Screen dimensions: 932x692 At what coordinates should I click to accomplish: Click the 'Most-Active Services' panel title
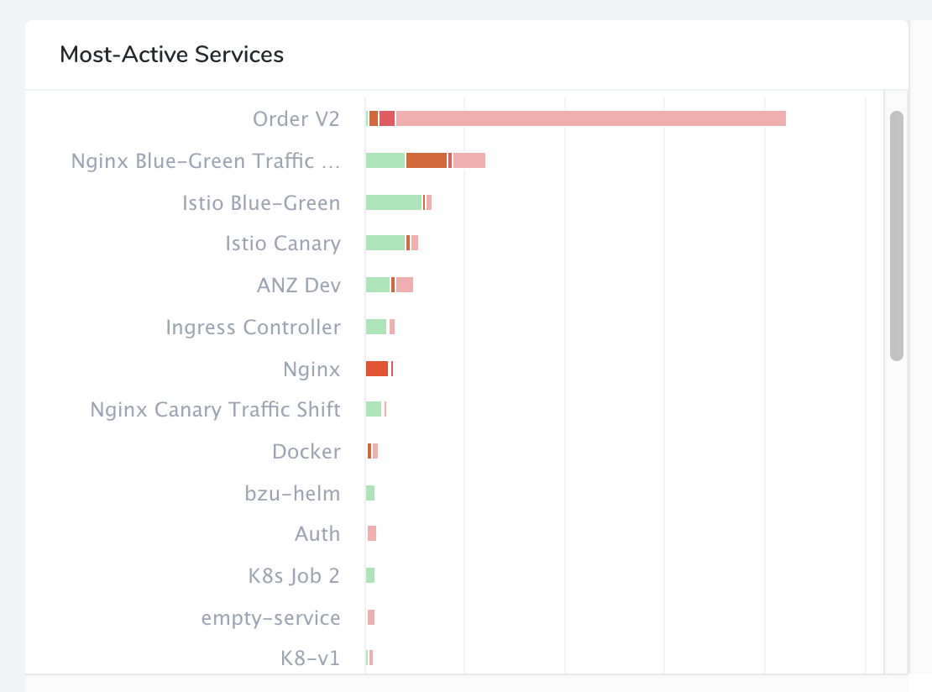tap(172, 54)
